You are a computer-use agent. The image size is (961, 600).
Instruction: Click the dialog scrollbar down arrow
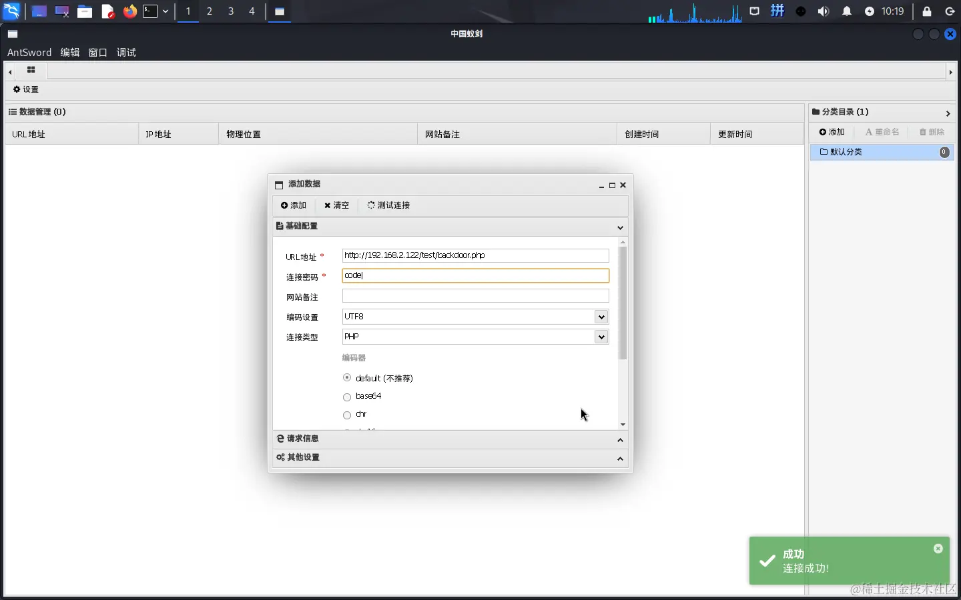tap(623, 425)
